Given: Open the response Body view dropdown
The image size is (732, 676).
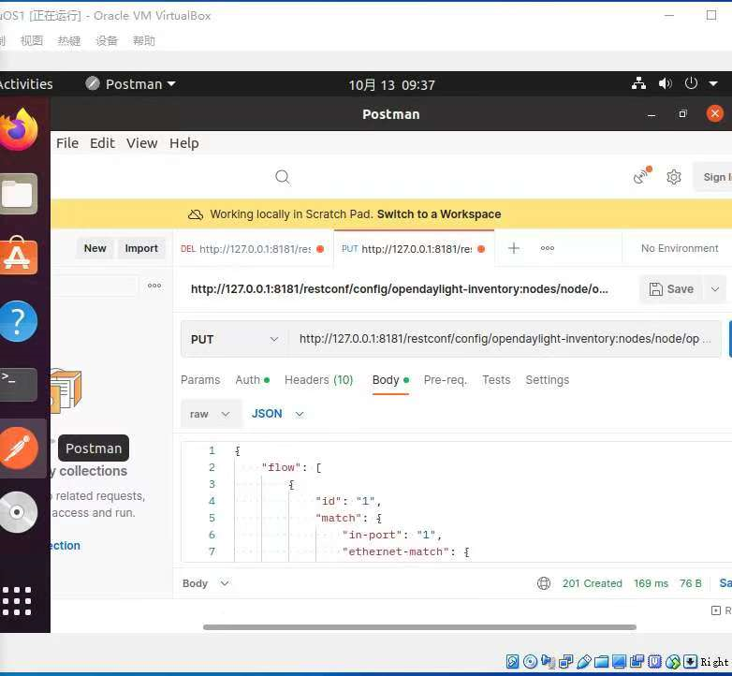Looking at the screenshot, I should (x=205, y=583).
